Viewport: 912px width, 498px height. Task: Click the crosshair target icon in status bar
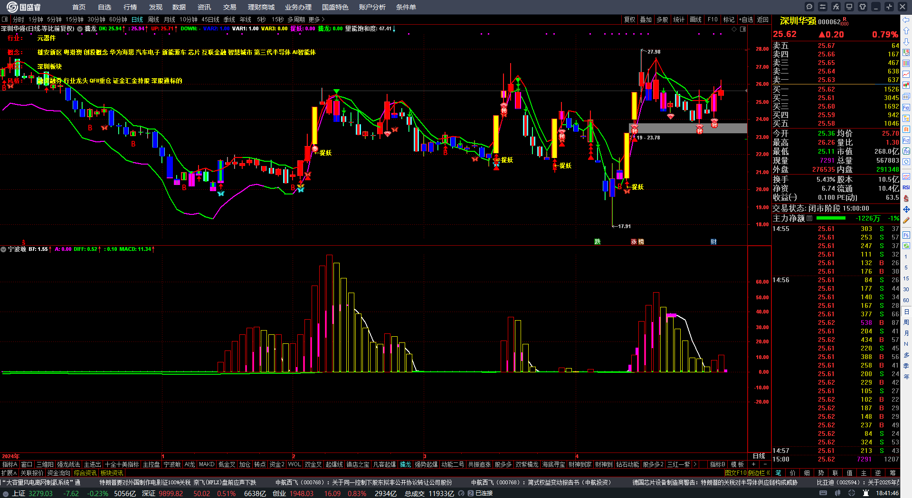(x=852, y=493)
